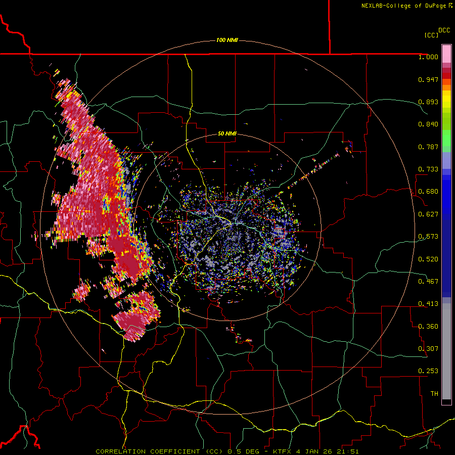Click the 1.000 value on the scale
The image size is (455, 455).
428,57
